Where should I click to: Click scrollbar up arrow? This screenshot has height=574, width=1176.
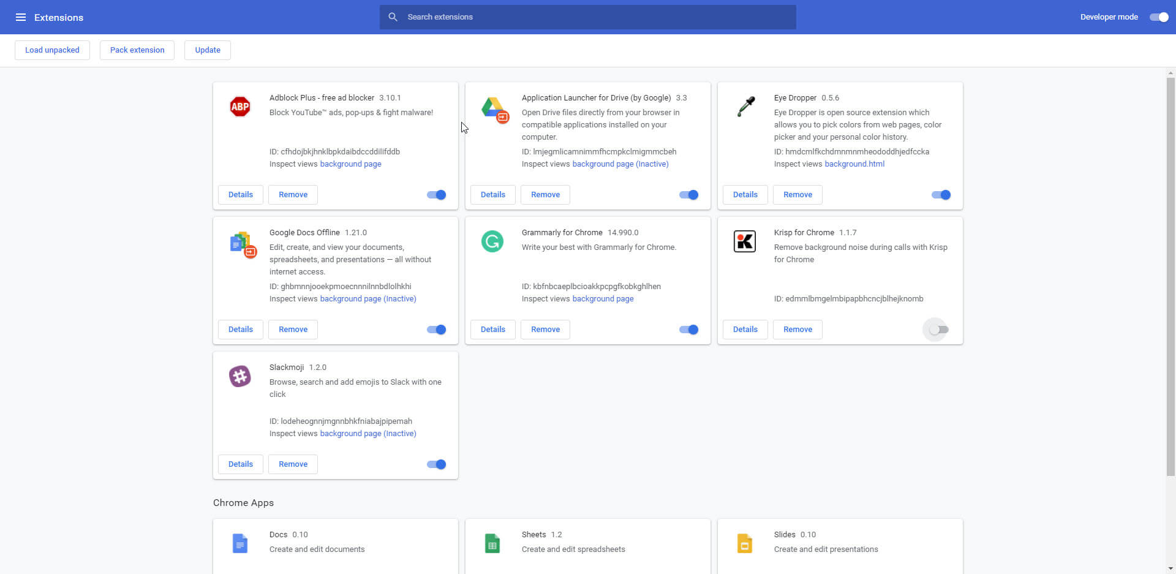pyautogui.click(x=1170, y=72)
